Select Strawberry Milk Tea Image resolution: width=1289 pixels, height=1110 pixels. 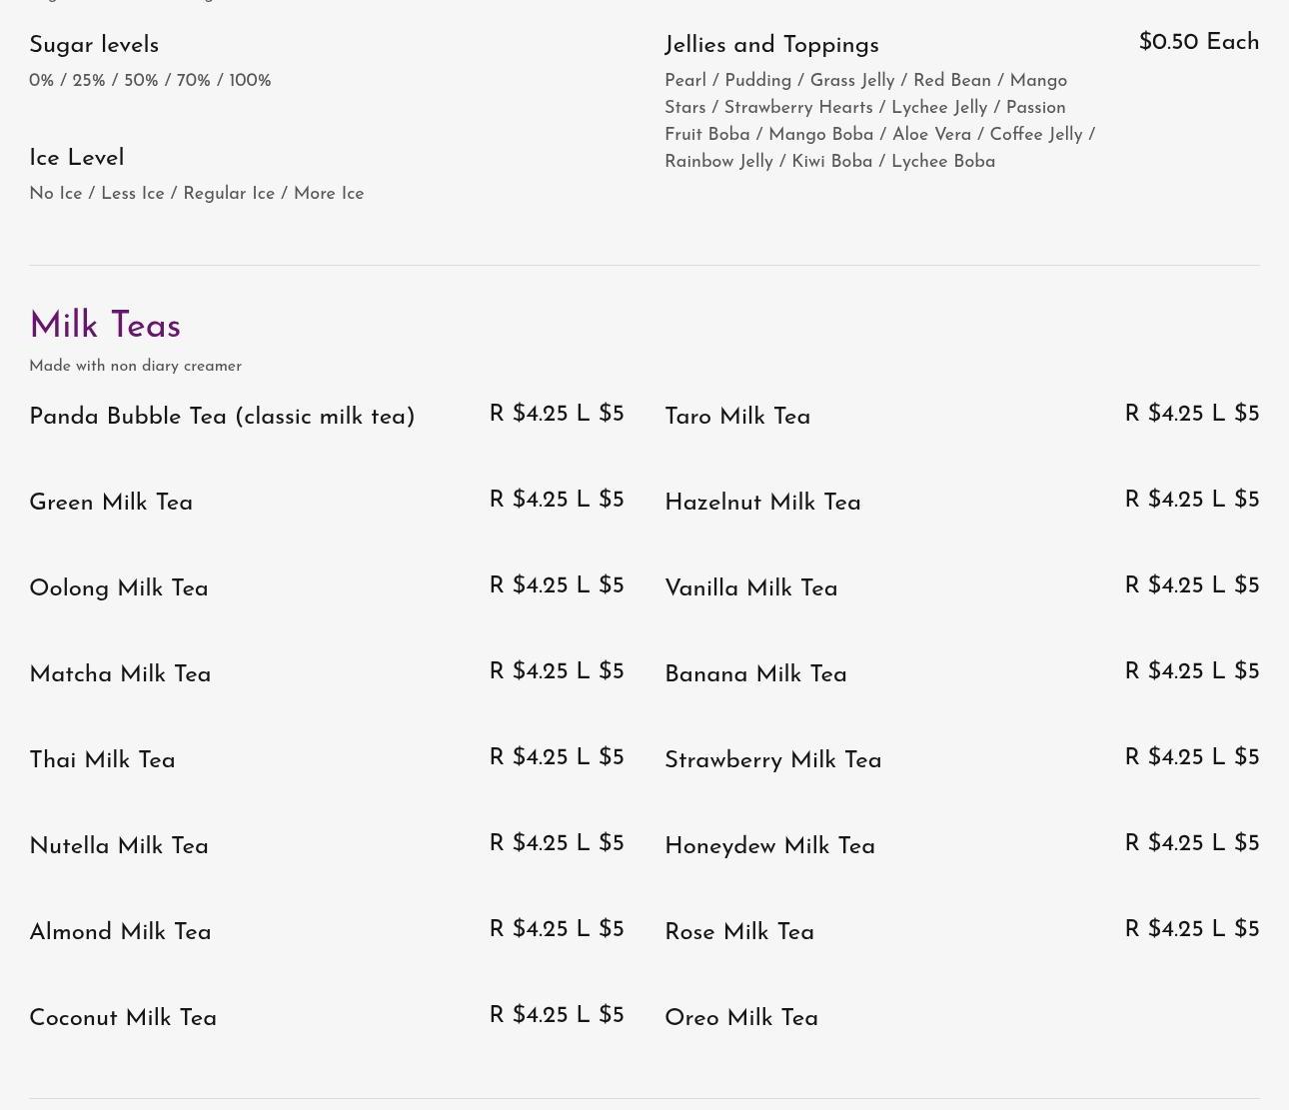coord(773,760)
